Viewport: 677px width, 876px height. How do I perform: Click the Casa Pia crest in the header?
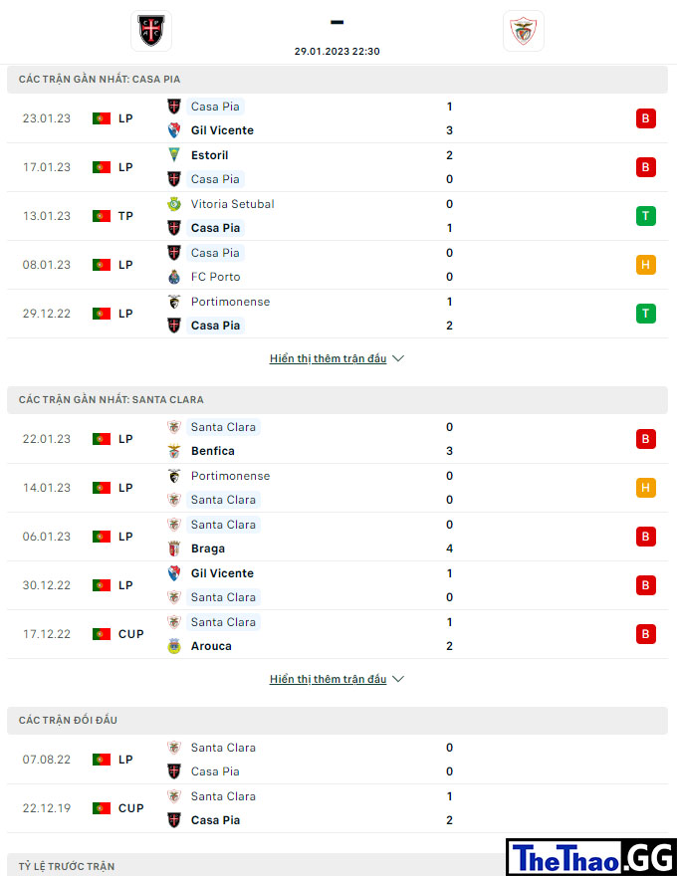[x=151, y=31]
